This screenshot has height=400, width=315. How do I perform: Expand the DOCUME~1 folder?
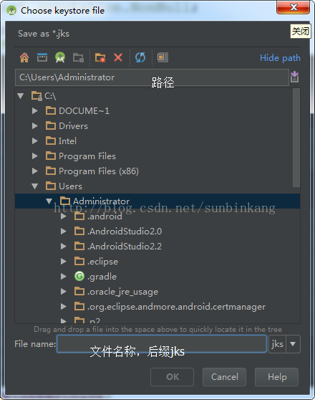point(35,110)
